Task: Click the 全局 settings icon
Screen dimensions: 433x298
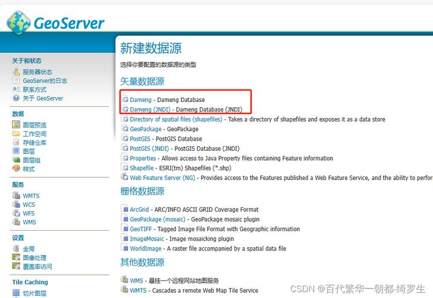Action: point(16,249)
